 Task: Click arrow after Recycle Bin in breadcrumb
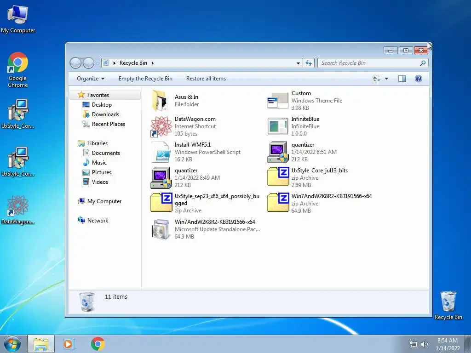click(x=153, y=63)
